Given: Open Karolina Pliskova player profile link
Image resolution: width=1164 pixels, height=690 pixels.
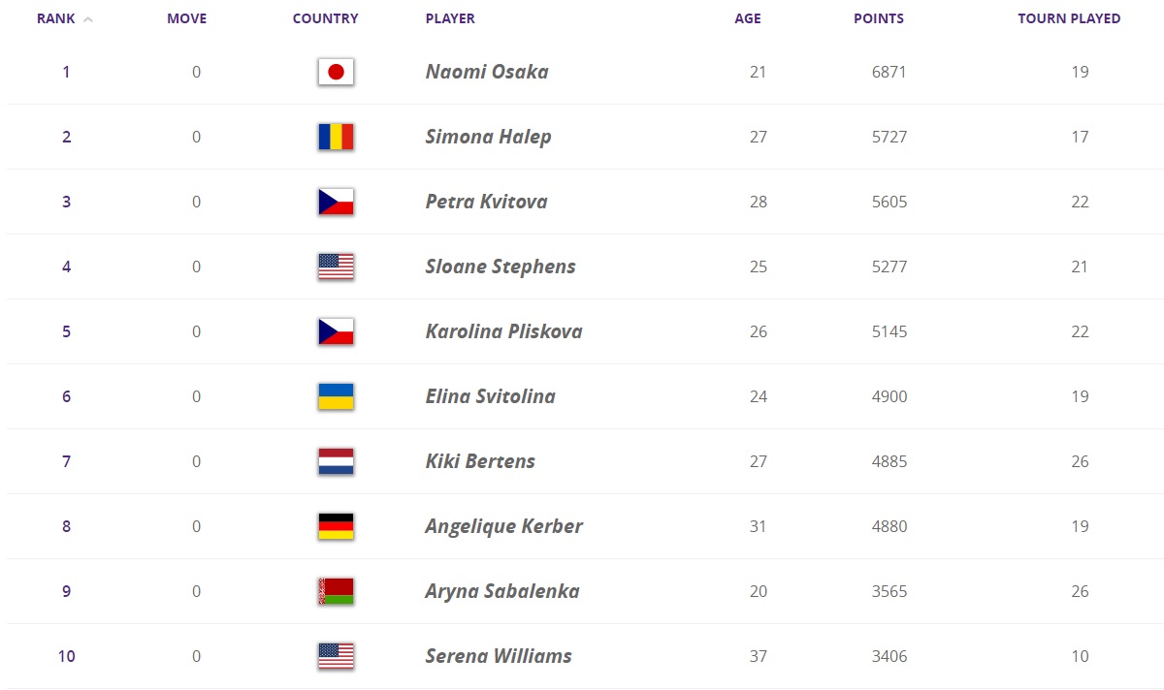Looking at the screenshot, I should tap(504, 331).
